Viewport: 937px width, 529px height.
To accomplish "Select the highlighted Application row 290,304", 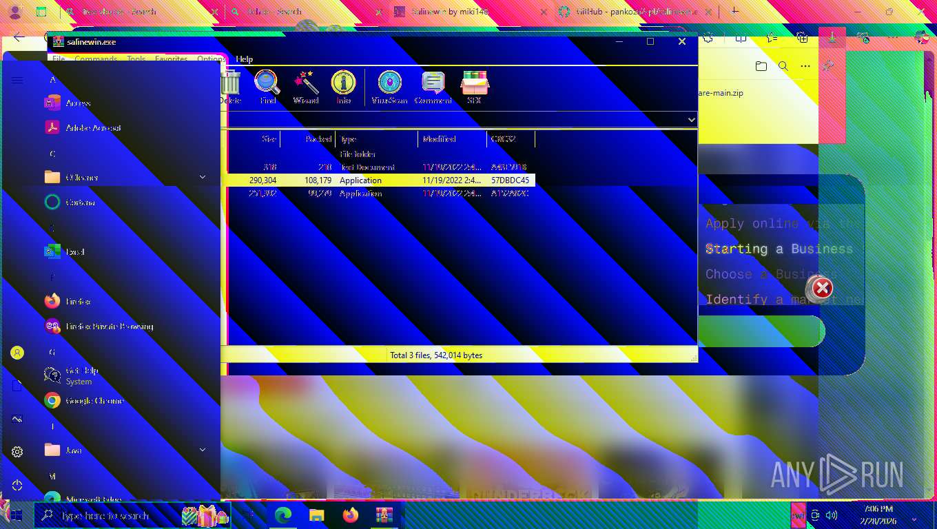I will pyautogui.click(x=381, y=180).
